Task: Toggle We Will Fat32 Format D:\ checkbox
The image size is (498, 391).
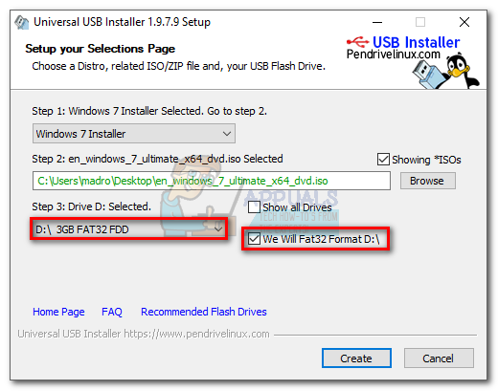Action: 254,239
